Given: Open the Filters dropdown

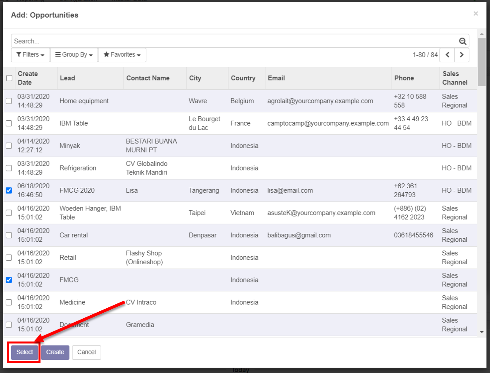Looking at the screenshot, I should click(31, 55).
